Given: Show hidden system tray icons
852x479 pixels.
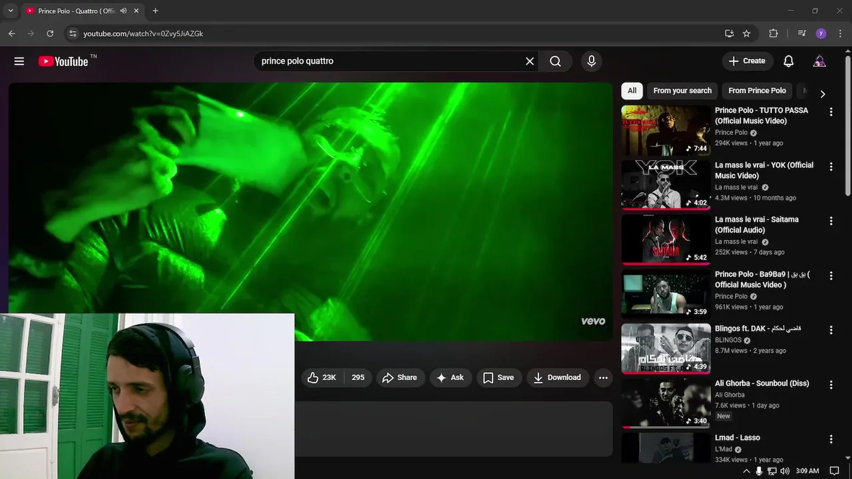Looking at the screenshot, I should (746, 471).
